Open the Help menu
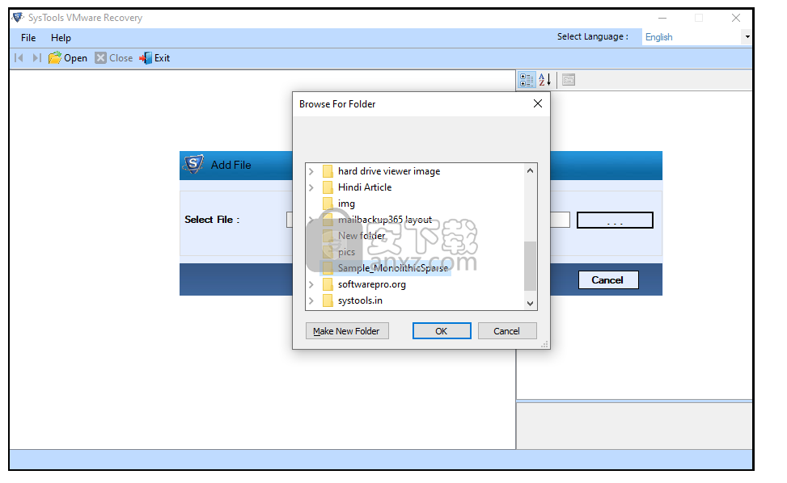This screenshot has height=483, width=787. [61, 38]
